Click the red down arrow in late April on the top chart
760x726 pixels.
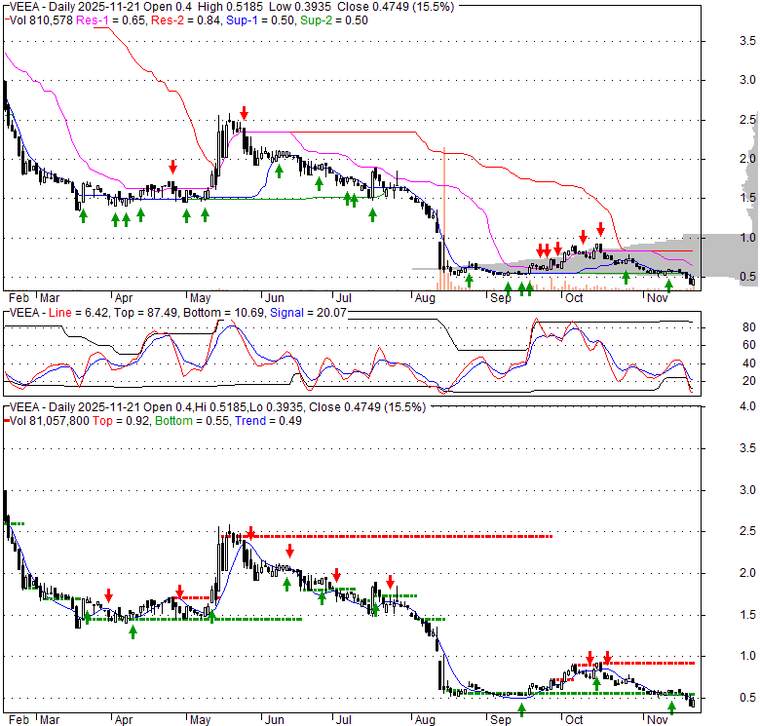[172, 166]
